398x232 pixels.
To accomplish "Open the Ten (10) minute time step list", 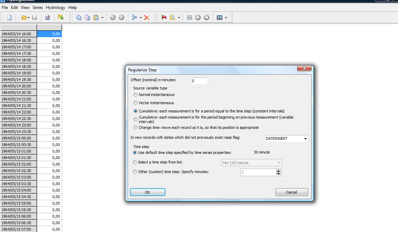I will pos(279,163).
